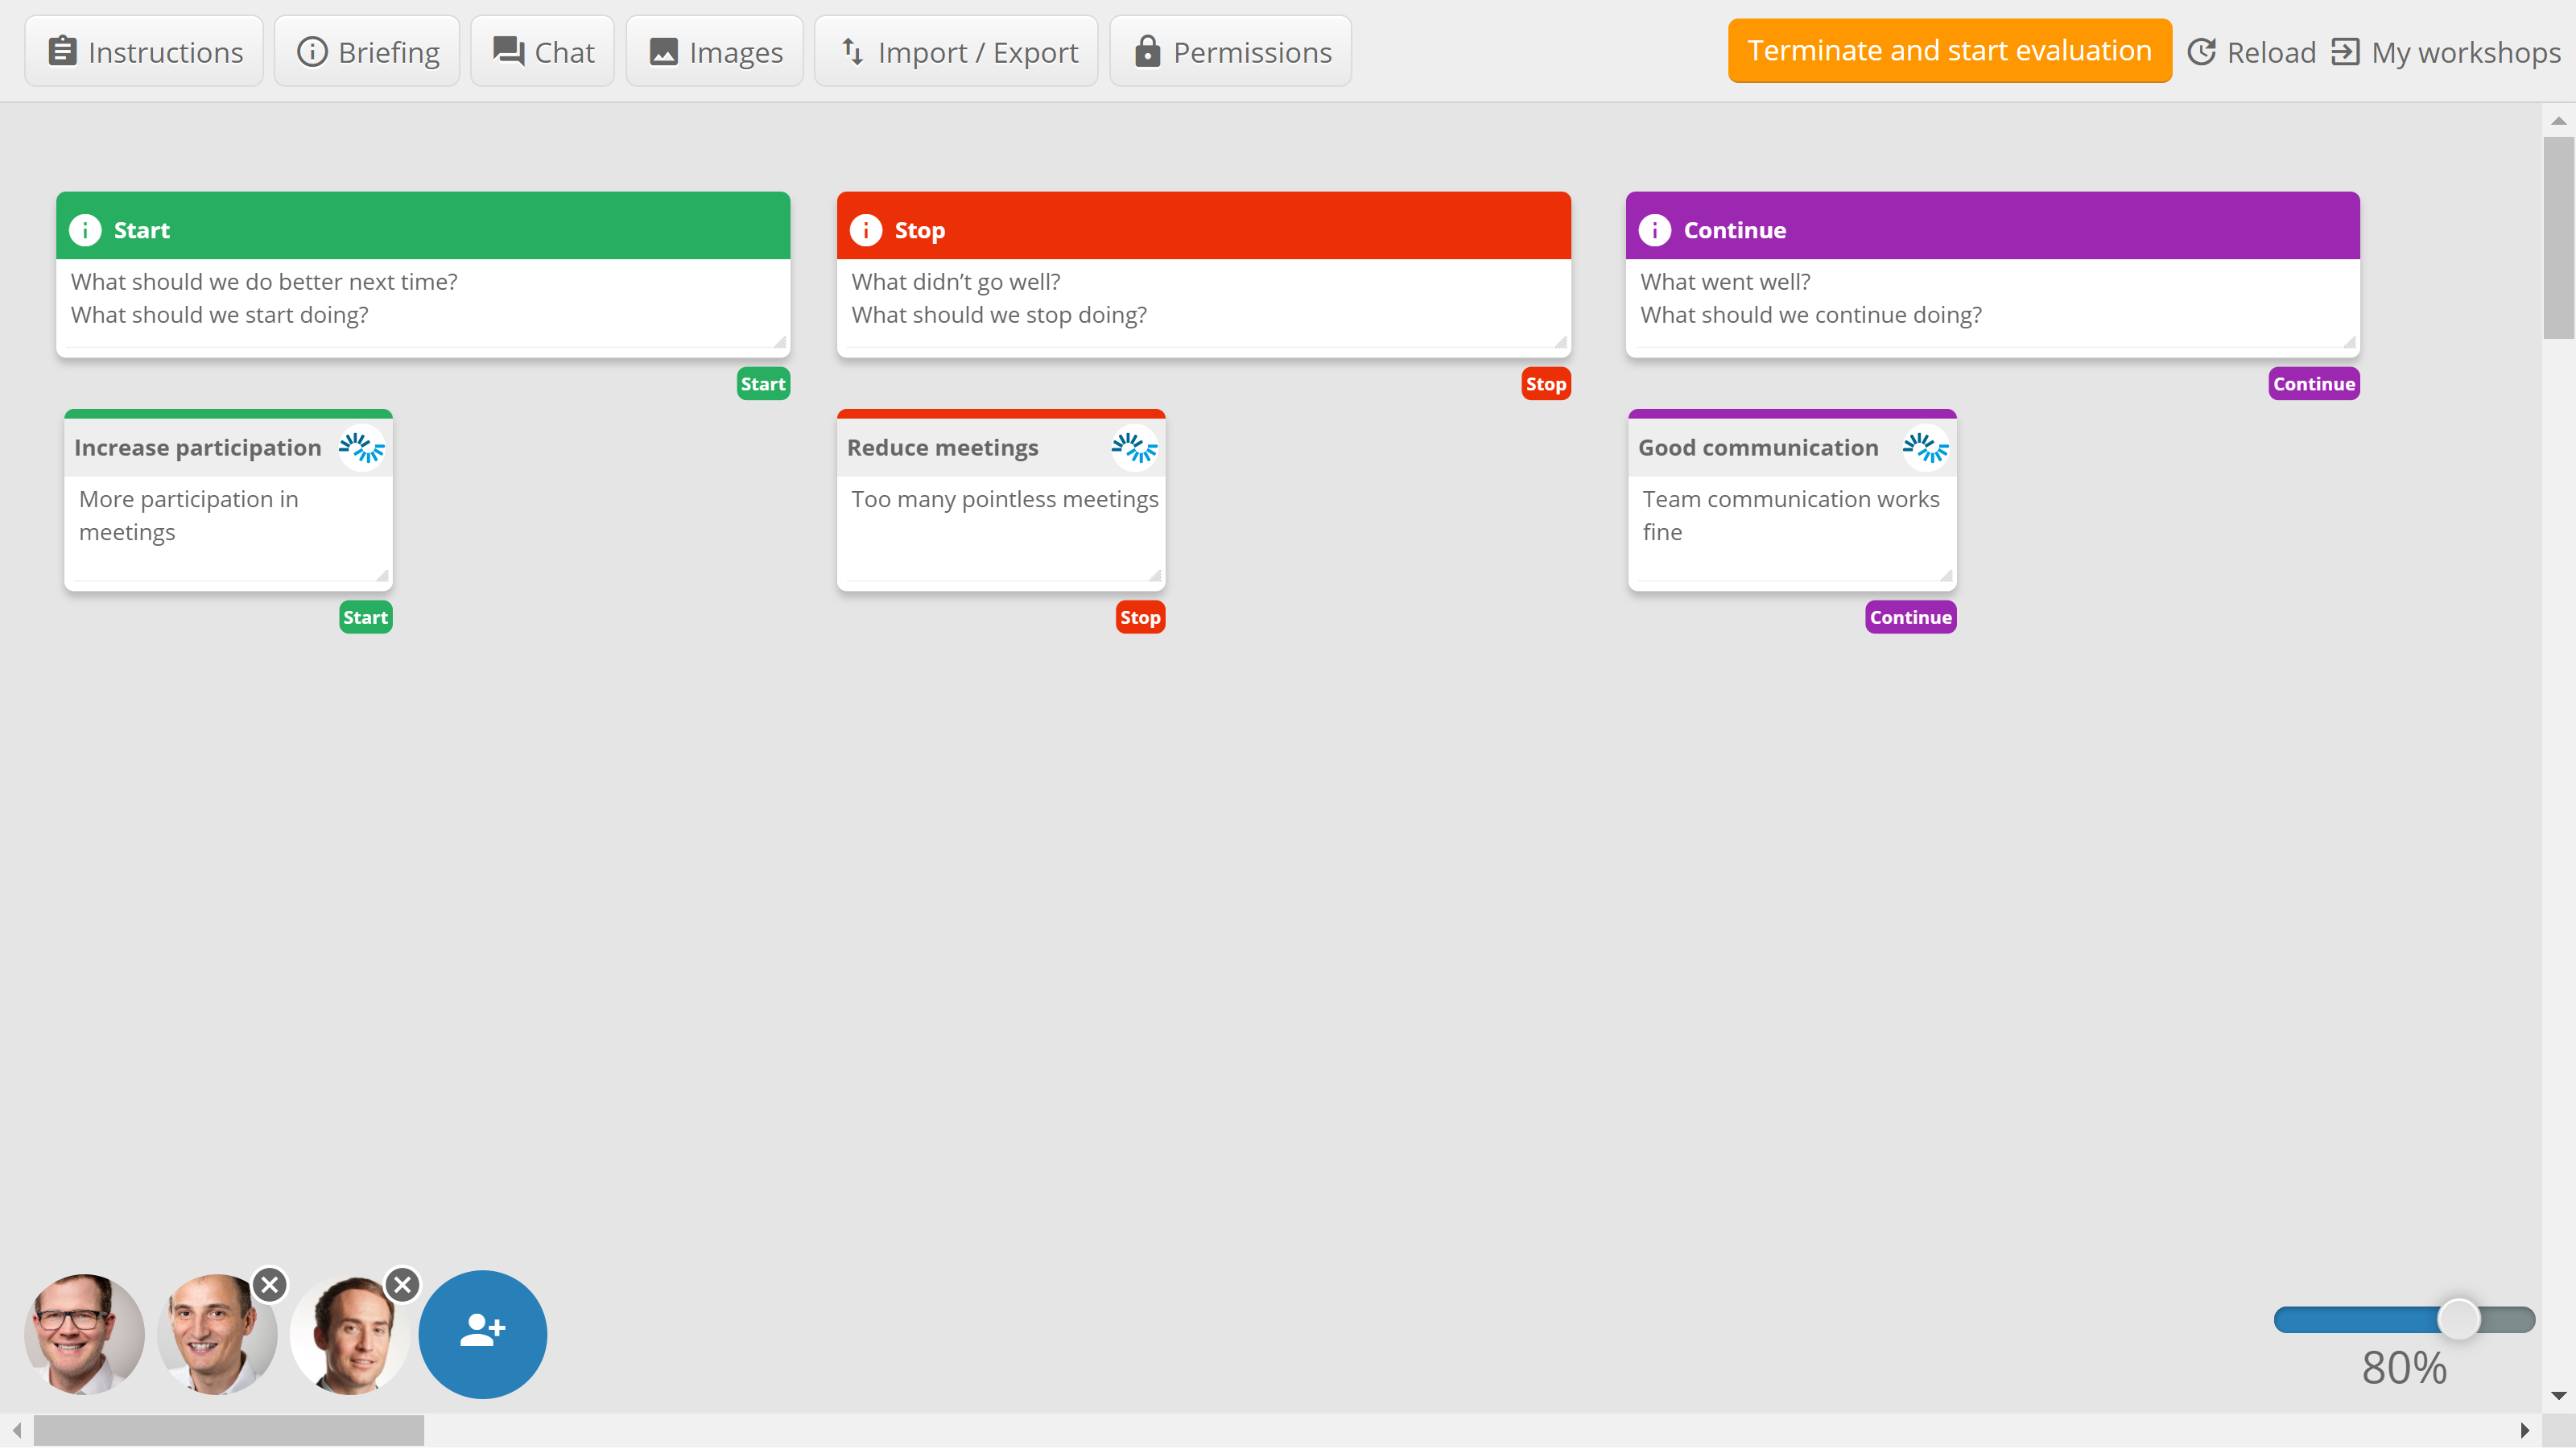Screen dimensions: 2576x1449
Task: Remove the second participant avatar
Action: click(269, 1285)
